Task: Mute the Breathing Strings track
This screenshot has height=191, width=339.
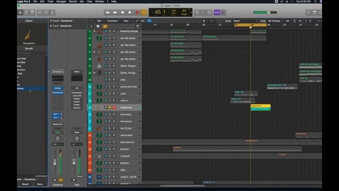Action: point(106,31)
